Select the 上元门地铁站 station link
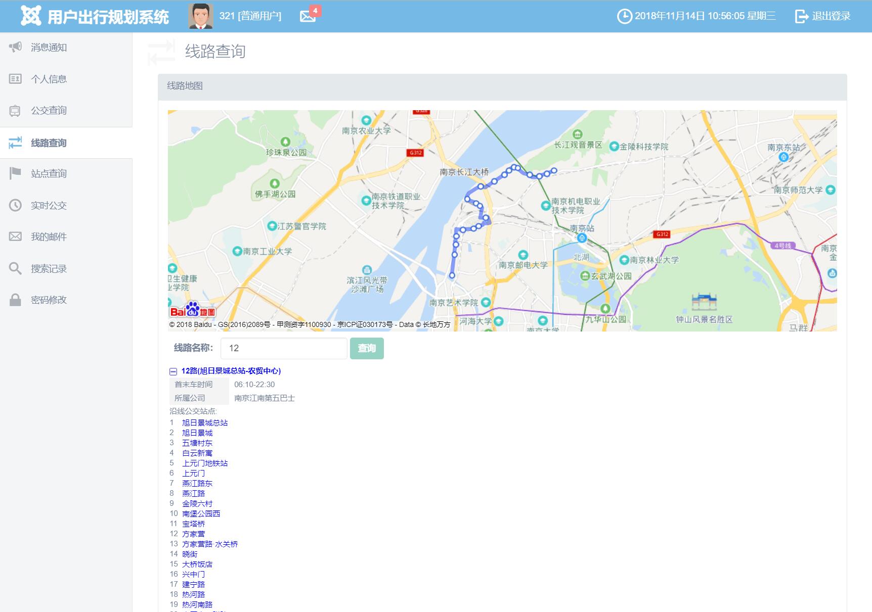Image resolution: width=872 pixels, height=612 pixels. point(205,463)
